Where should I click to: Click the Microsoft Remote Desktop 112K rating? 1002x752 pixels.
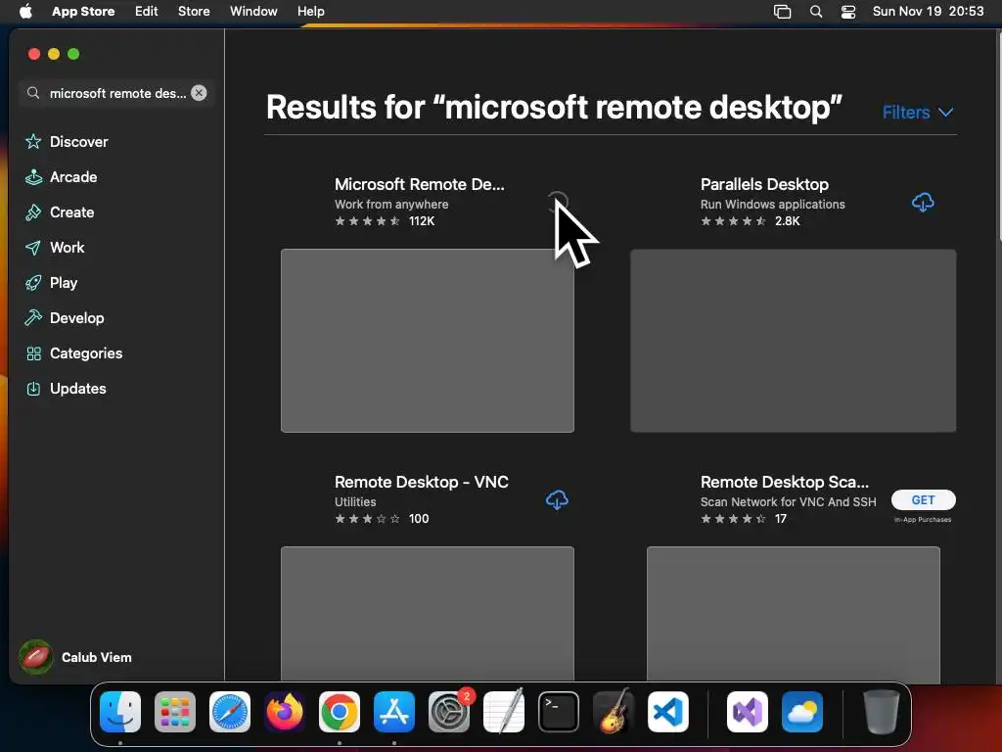click(x=385, y=221)
